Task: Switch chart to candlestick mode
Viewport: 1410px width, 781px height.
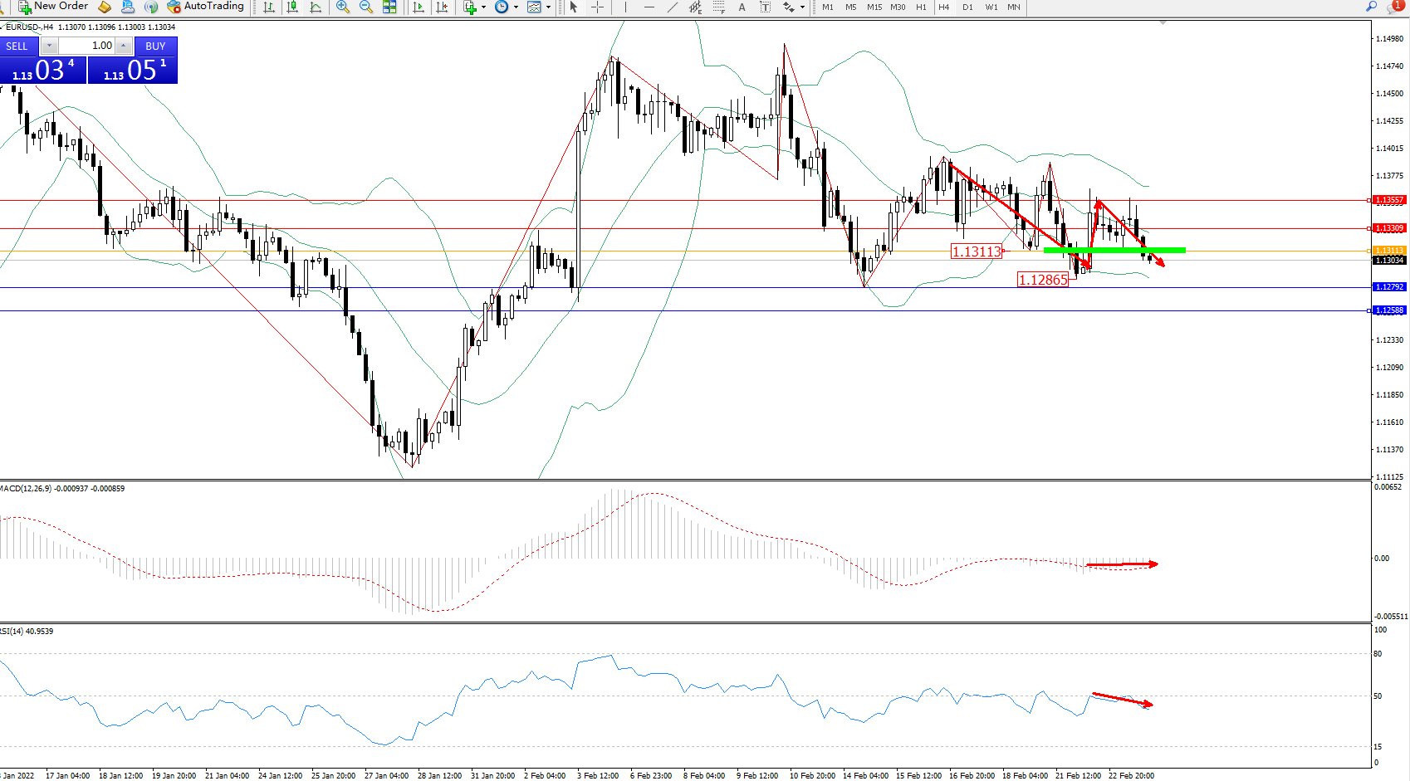Action: (x=292, y=7)
